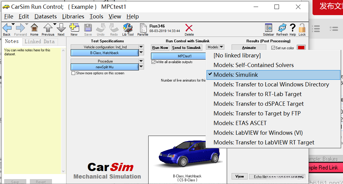Go to the Next dataset
Viewport: 343px width, 184px height.
click(61, 28)
